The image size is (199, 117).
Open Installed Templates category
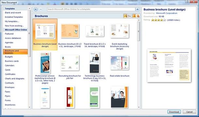tap(14, 17)
